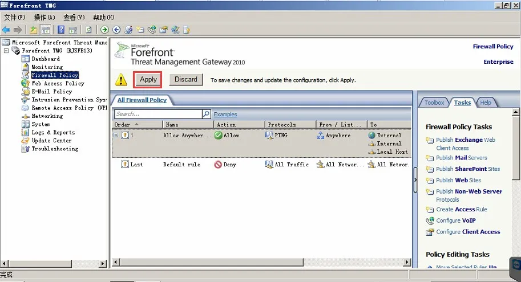Click the gray Forward arrow in toolbar
Image resolution: width=521 pixels, height=282 pixels.
pyautogui.click(x=18, y=30)
